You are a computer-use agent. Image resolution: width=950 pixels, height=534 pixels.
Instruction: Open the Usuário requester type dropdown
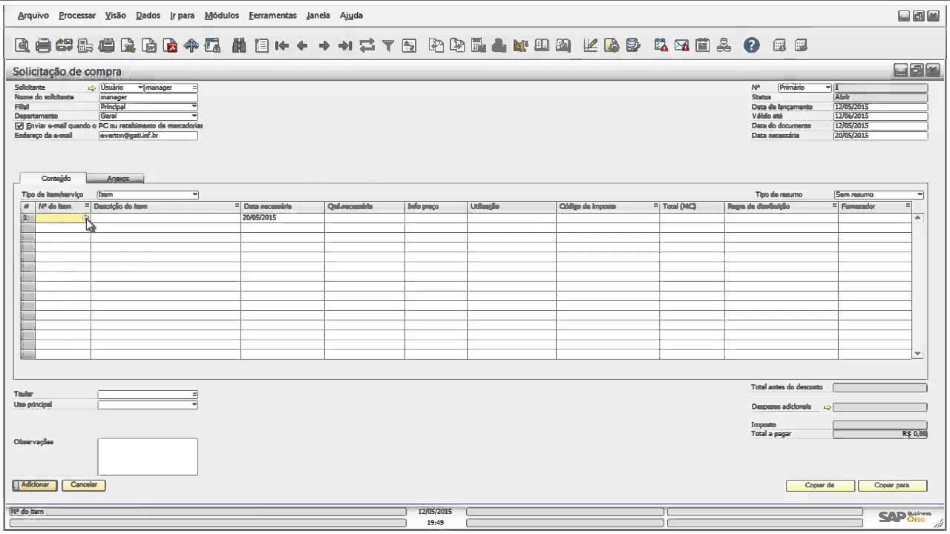pos(141,88)
